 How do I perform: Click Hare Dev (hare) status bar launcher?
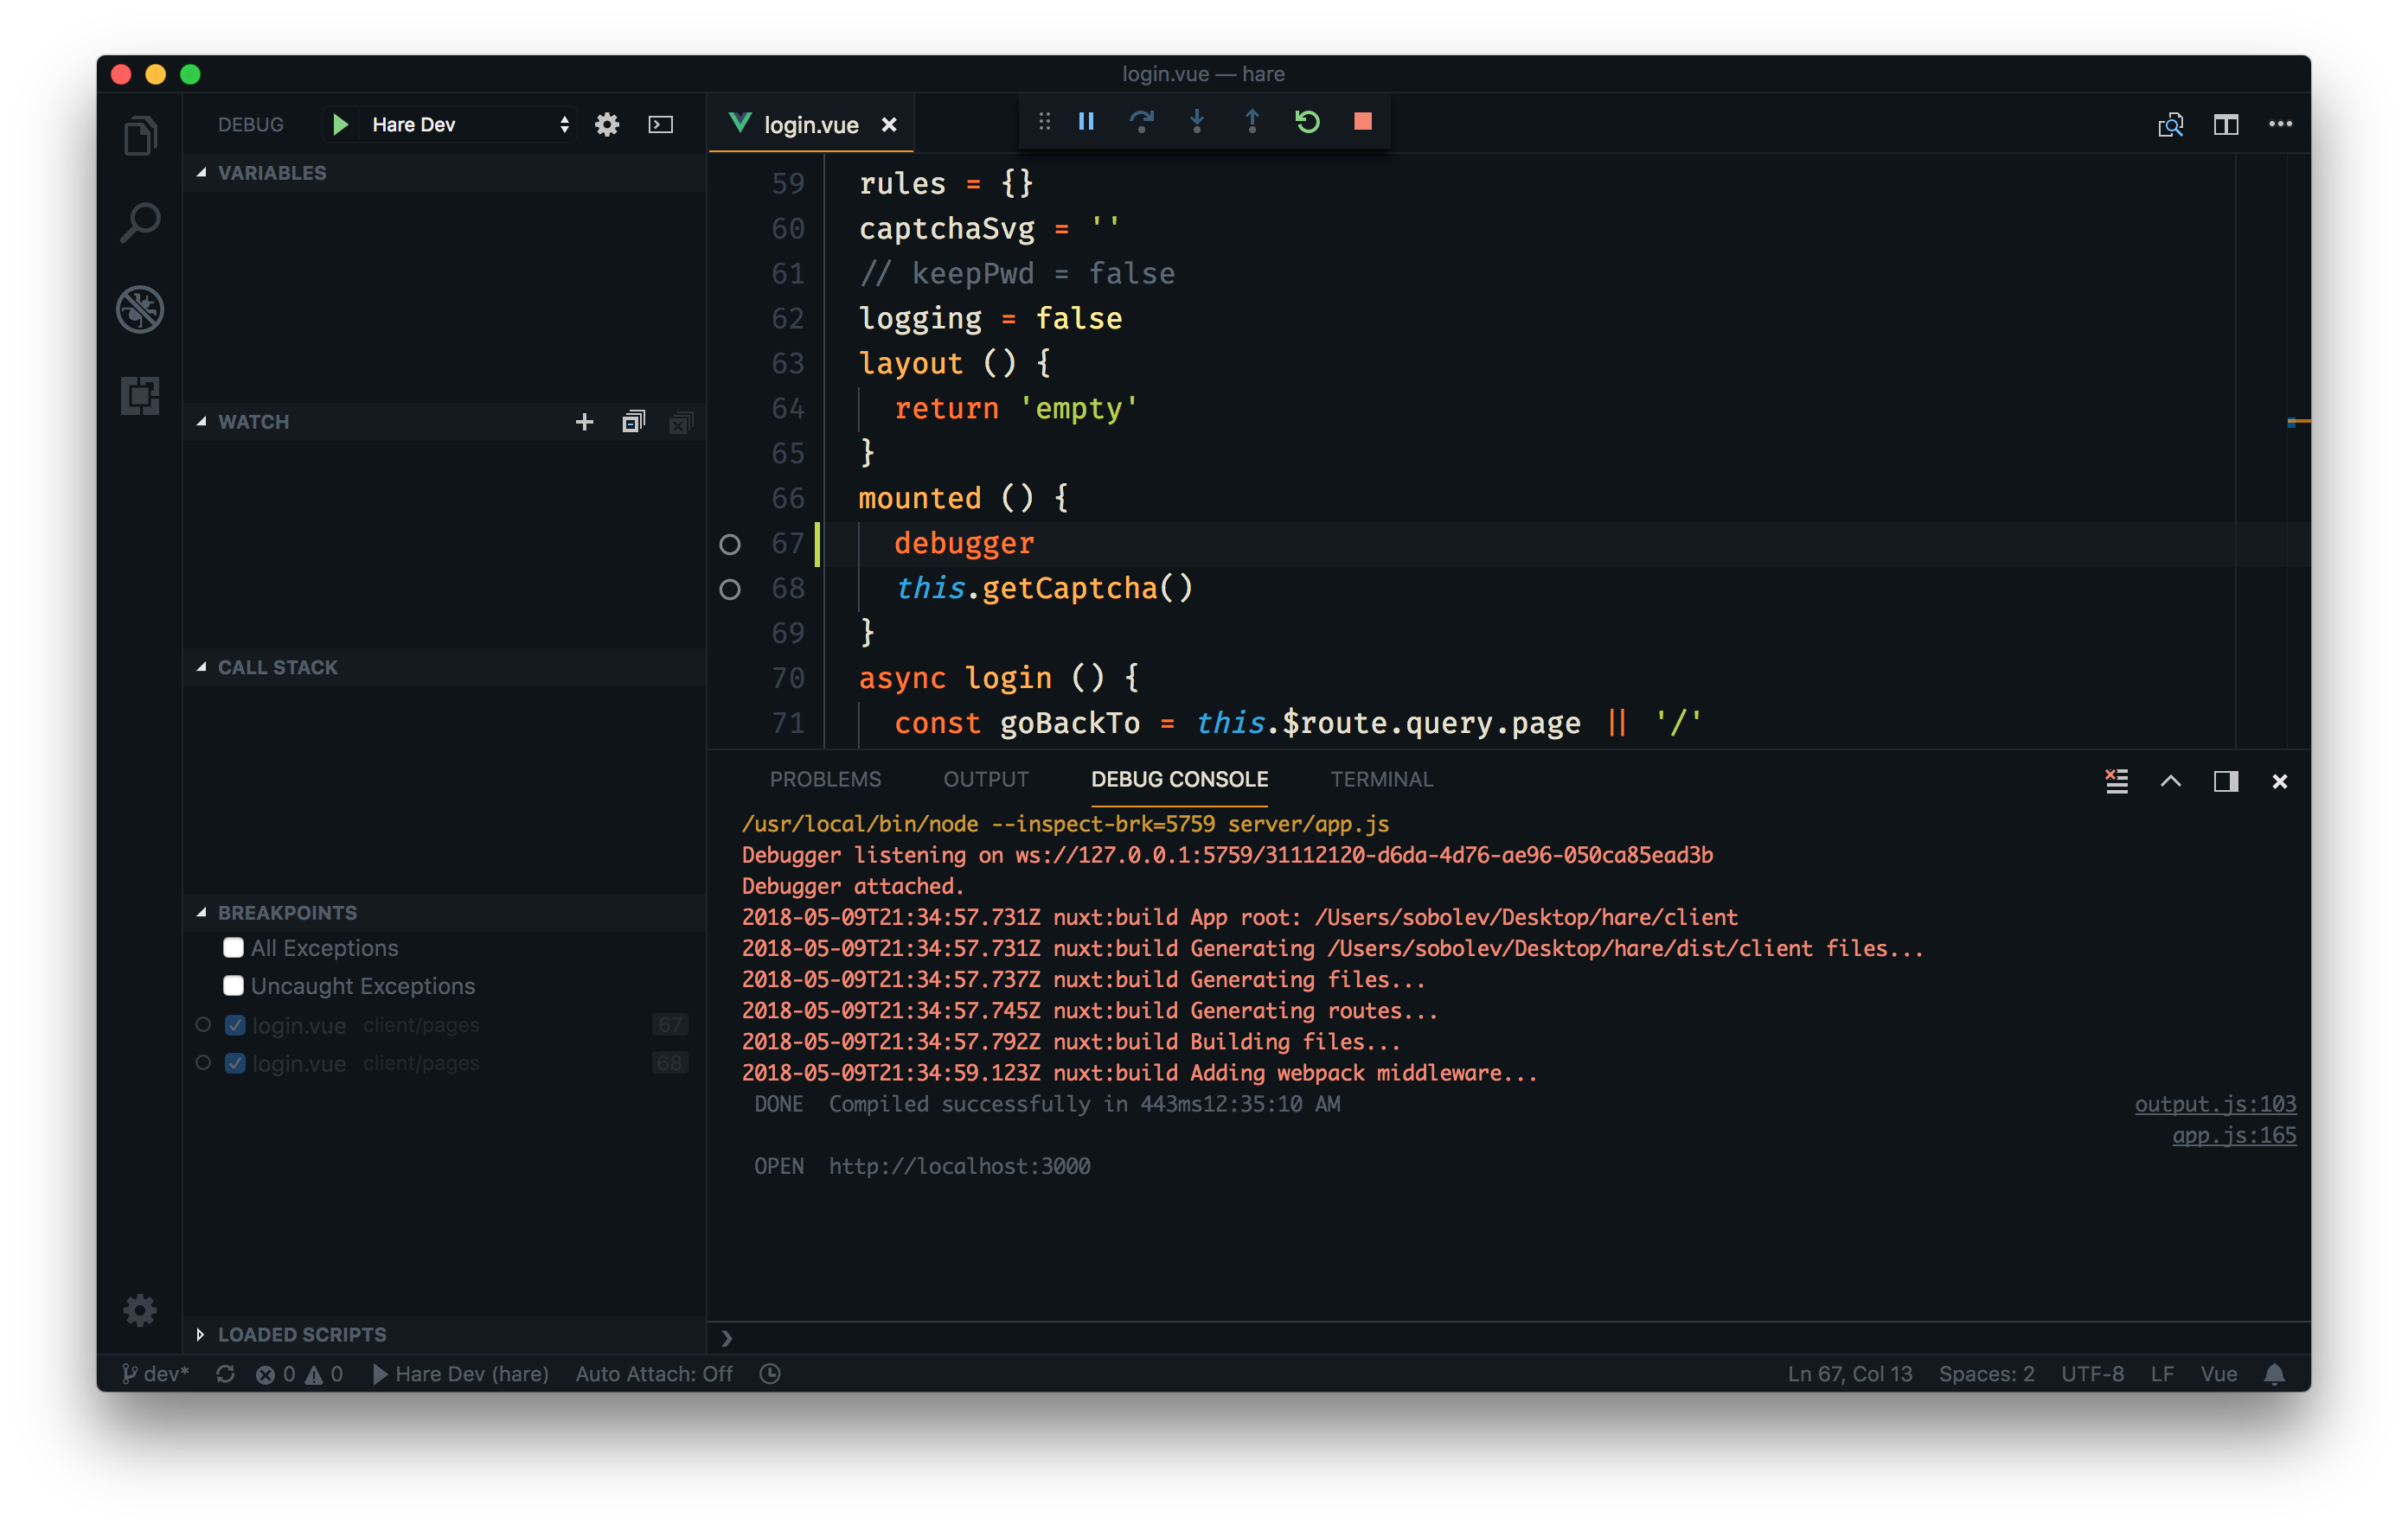coord(460,1374)
